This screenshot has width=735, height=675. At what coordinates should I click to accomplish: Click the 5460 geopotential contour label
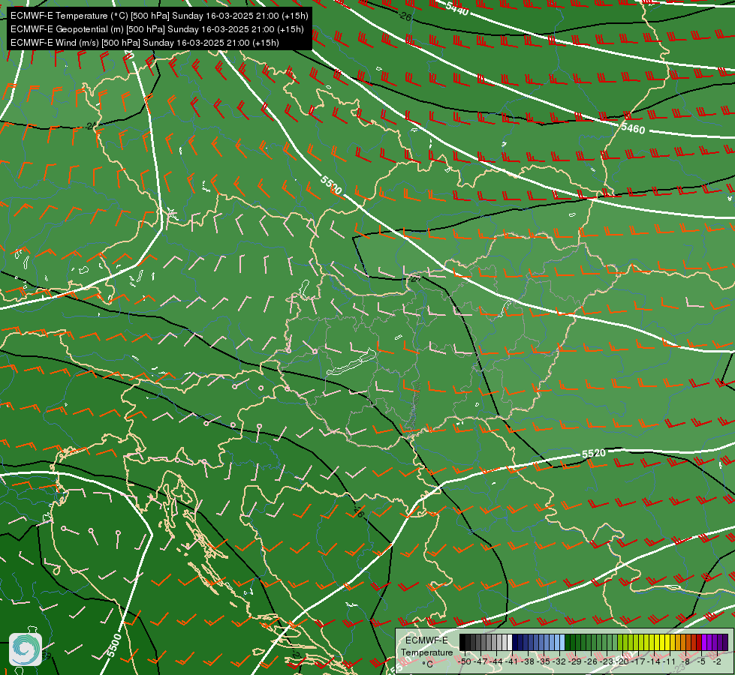[633, 128]
